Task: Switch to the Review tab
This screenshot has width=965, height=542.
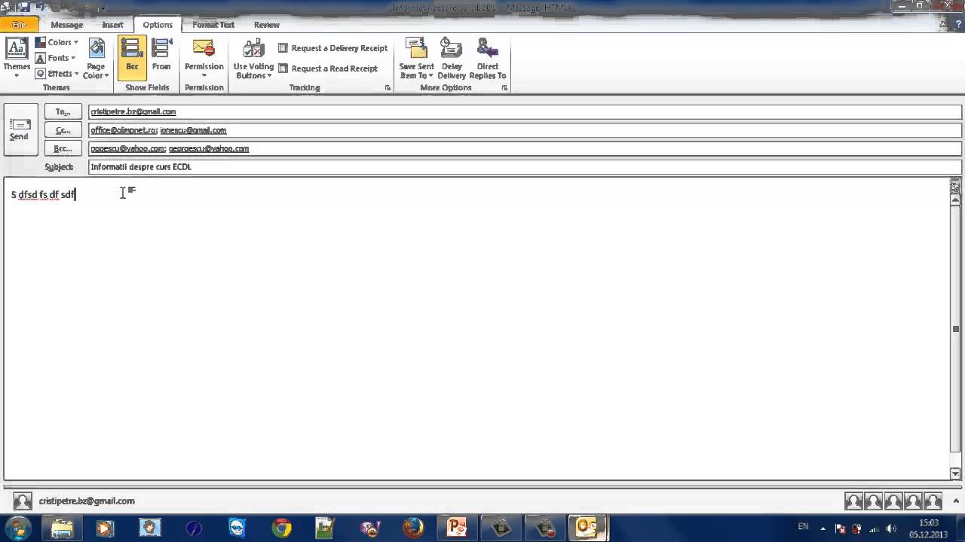Action: (266, 25)
